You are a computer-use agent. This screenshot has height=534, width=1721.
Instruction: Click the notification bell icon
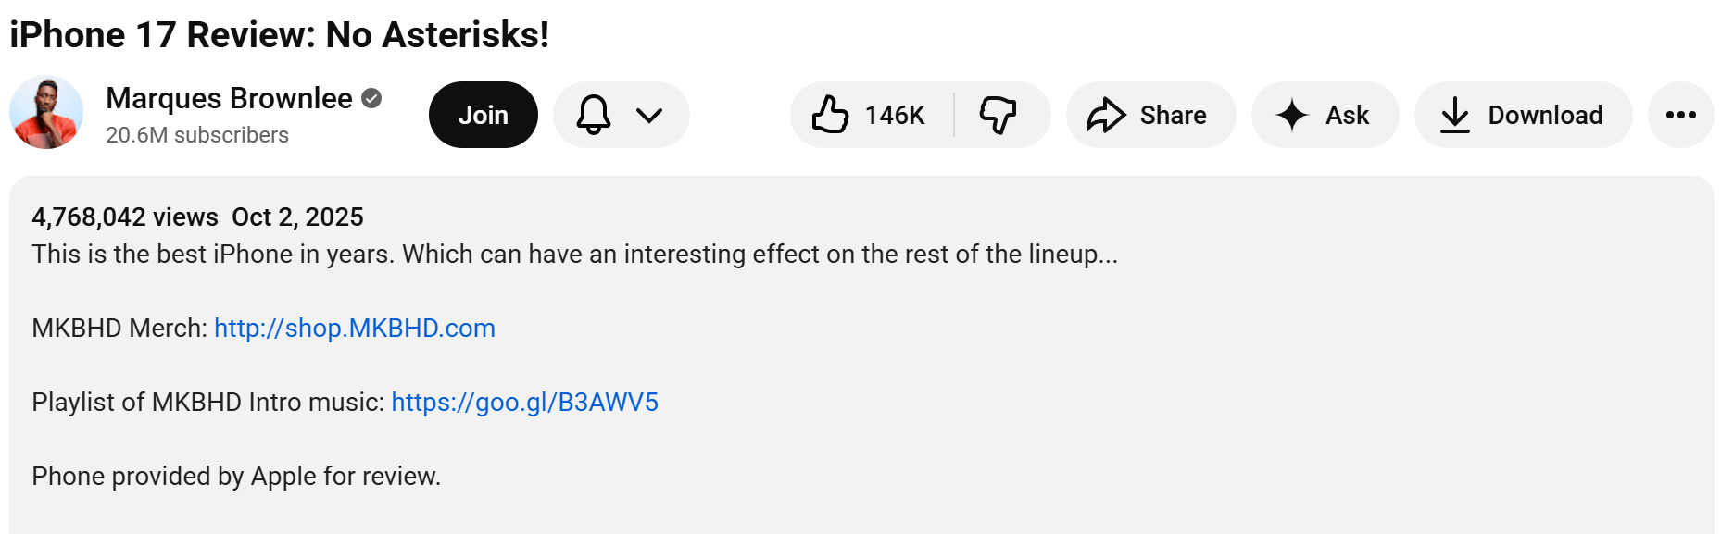(596, 115)
